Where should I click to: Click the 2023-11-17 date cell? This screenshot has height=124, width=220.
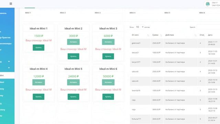(x=212, y=43)
